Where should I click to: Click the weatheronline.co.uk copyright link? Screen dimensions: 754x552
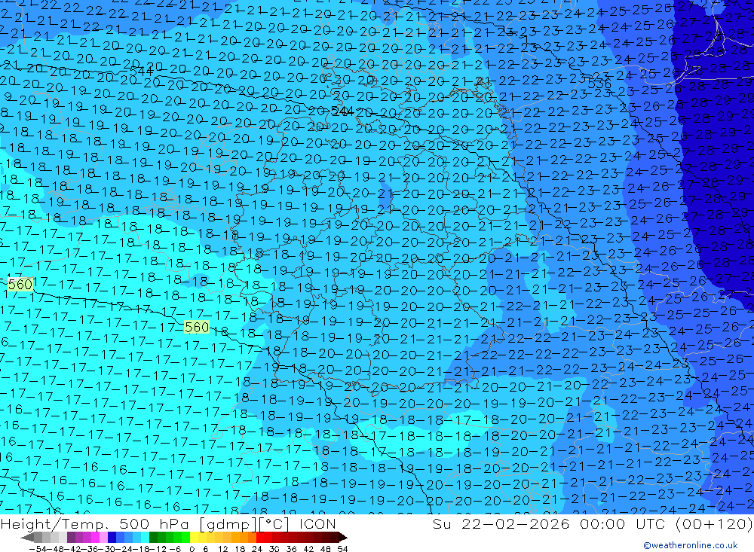[691, 545]
